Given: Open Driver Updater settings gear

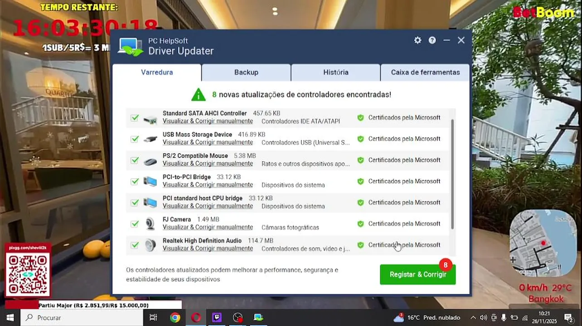Looking at the screenshot, I should click(x=417, y=40).
